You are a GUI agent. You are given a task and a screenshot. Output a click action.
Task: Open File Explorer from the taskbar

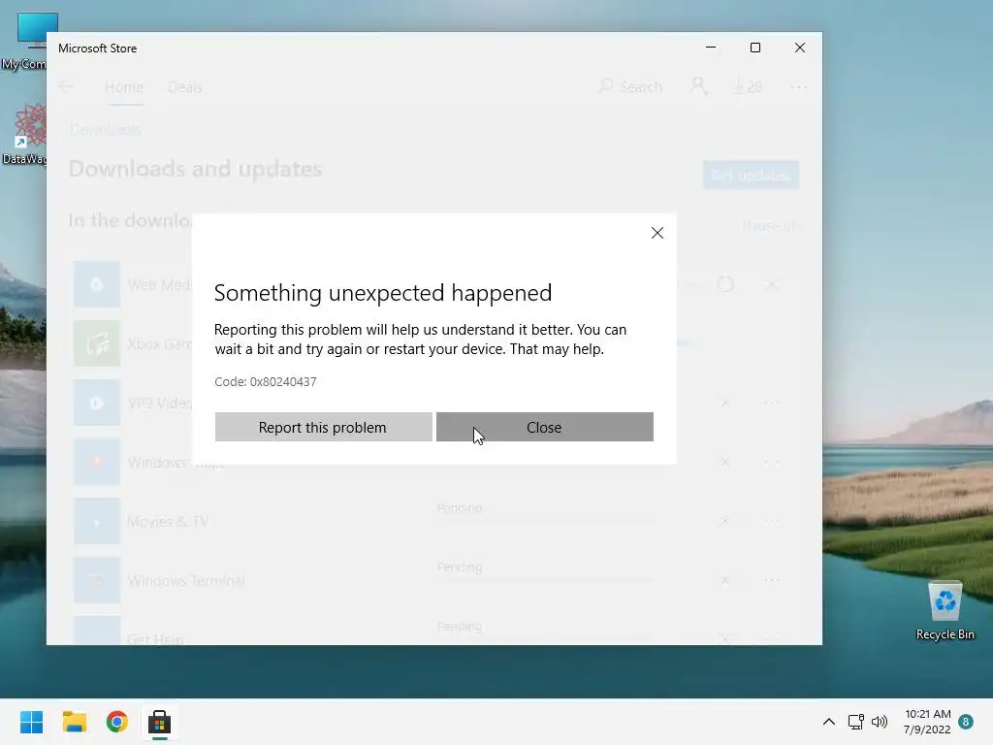tap(75, 722)
